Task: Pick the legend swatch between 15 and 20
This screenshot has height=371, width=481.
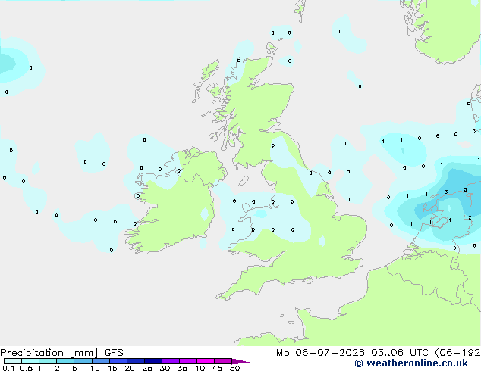Action: 118,361
